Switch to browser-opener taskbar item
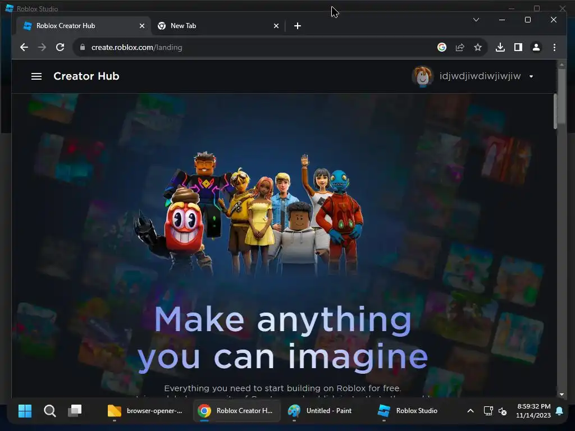Screen dimensions: 575x431 click(x=145, y=411)
